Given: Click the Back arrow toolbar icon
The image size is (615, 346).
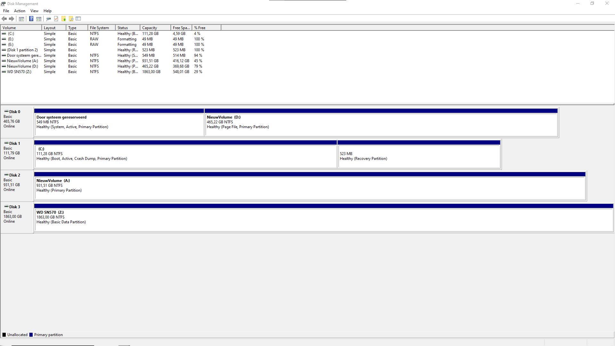Looking at the screenshot, I should coord(4,19).
